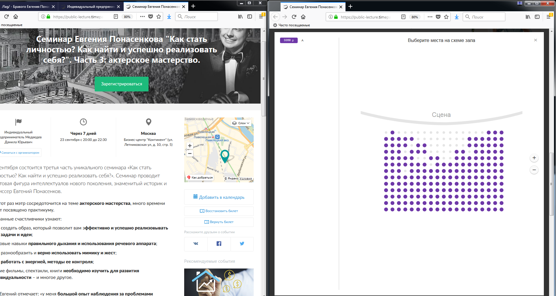Image resolution: width=556 pixels, height=296 pixels.
Task: Open Часто посещаемые bookmarks folder
Action: click(291, 25)
